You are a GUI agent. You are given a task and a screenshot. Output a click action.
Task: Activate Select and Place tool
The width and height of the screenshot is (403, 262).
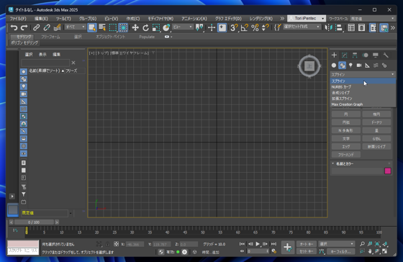[166, 27]
